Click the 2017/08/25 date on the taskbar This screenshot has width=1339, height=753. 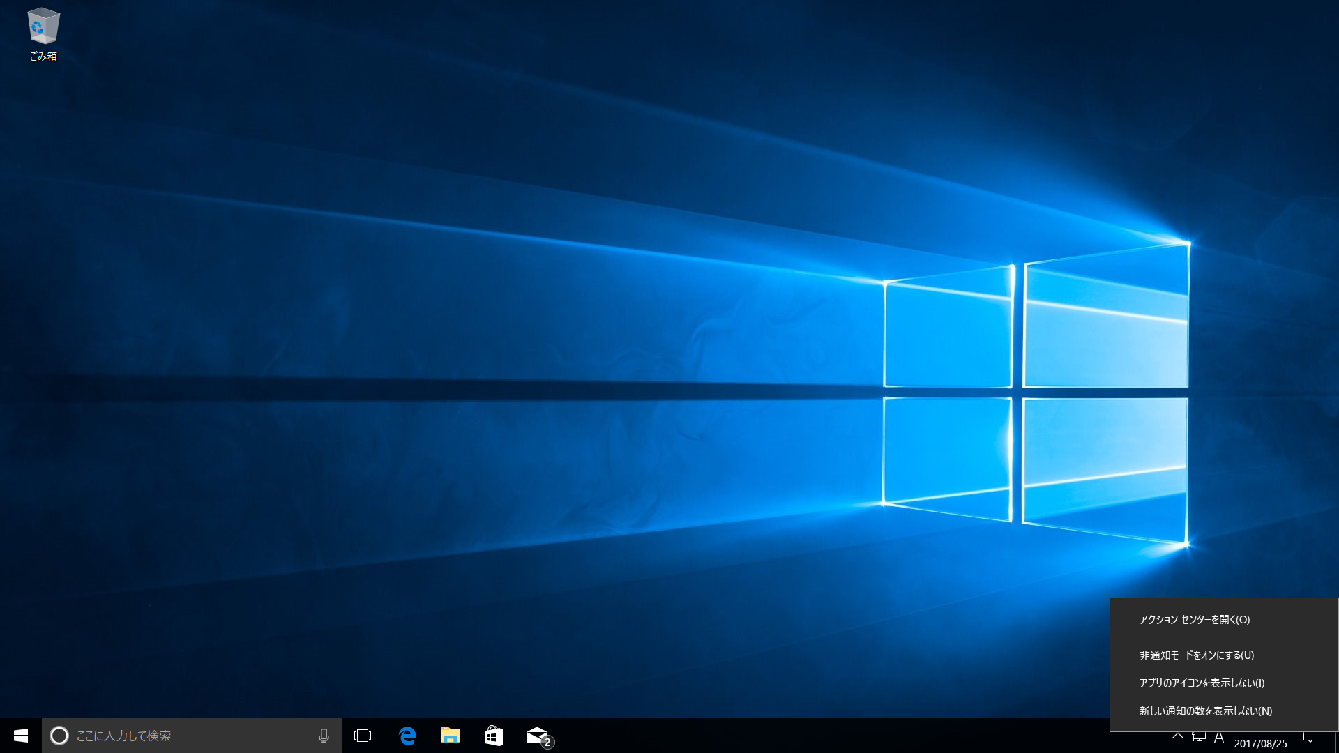[1260, 743]
